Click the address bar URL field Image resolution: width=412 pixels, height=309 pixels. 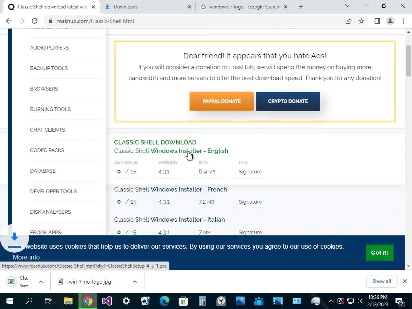(194, 21)
